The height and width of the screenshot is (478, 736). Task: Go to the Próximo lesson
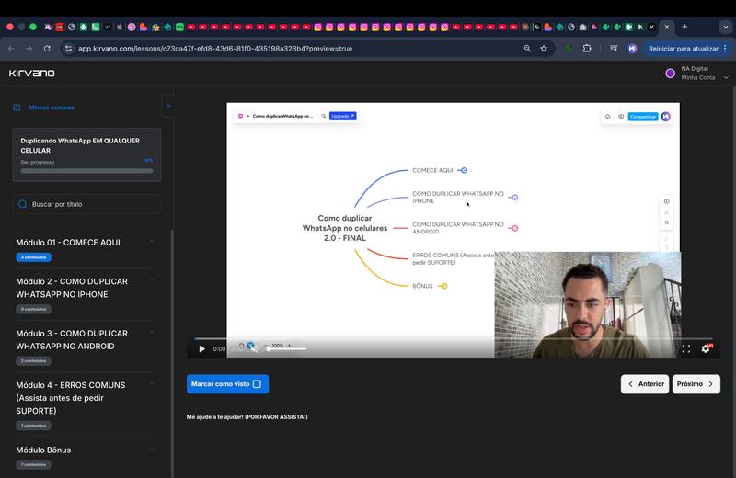coord(696,383)
